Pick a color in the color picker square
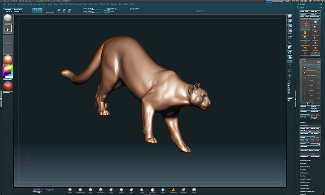Screen dimensions: 325x195 pyautogui.click(x=8, y=71)
